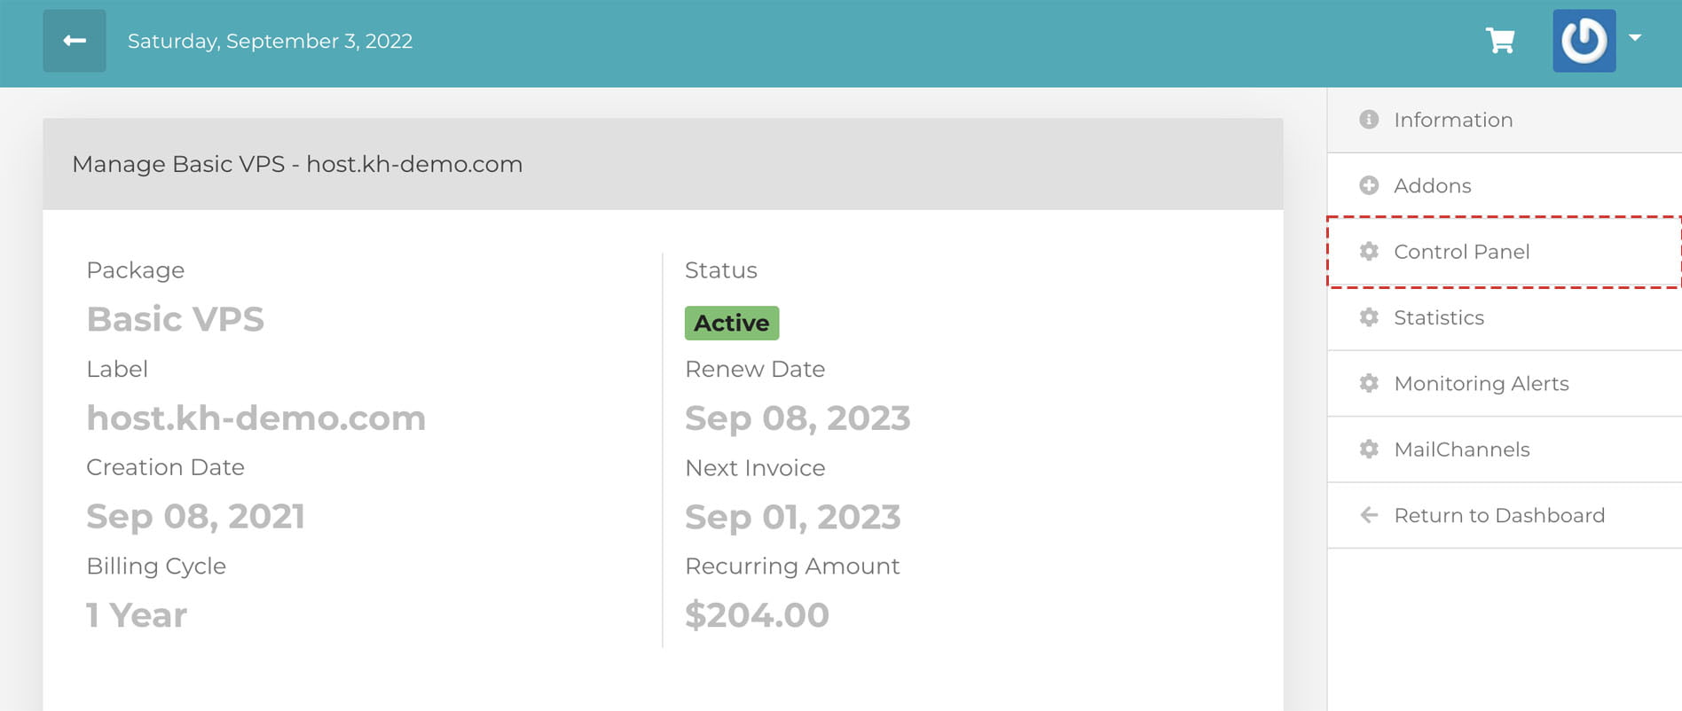This screenshot has width=1682, height=711.
Task: Click the Control Panel gear icon
Action: click(1369, 252)
